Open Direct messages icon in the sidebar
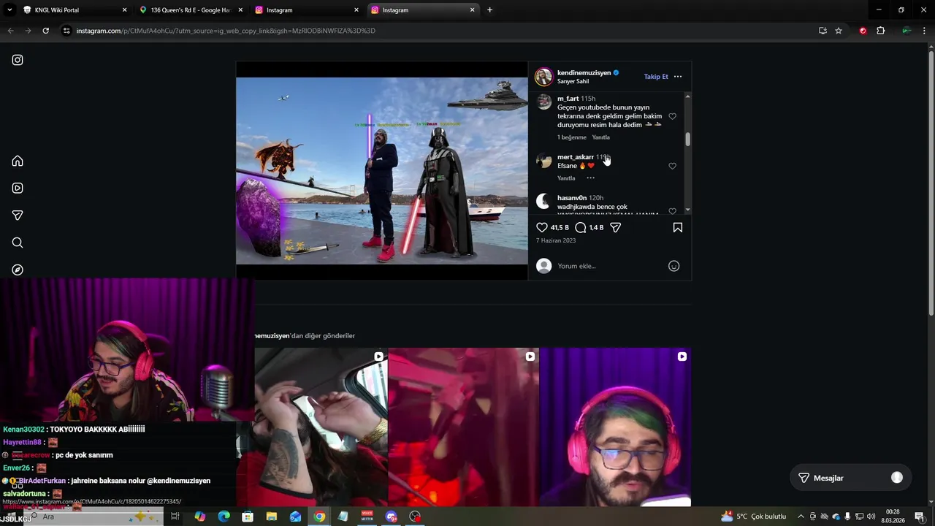Image resolution: width=935 pixels, height=526 pixels. click(18, 216)
